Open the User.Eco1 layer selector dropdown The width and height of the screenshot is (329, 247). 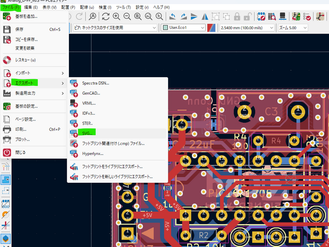[x=183, y=27]
